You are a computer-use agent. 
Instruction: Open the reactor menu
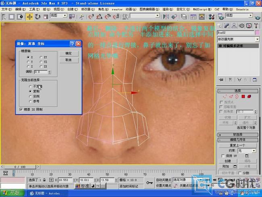coord(117,9)
